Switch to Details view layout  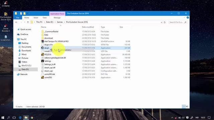coord(184,107)
